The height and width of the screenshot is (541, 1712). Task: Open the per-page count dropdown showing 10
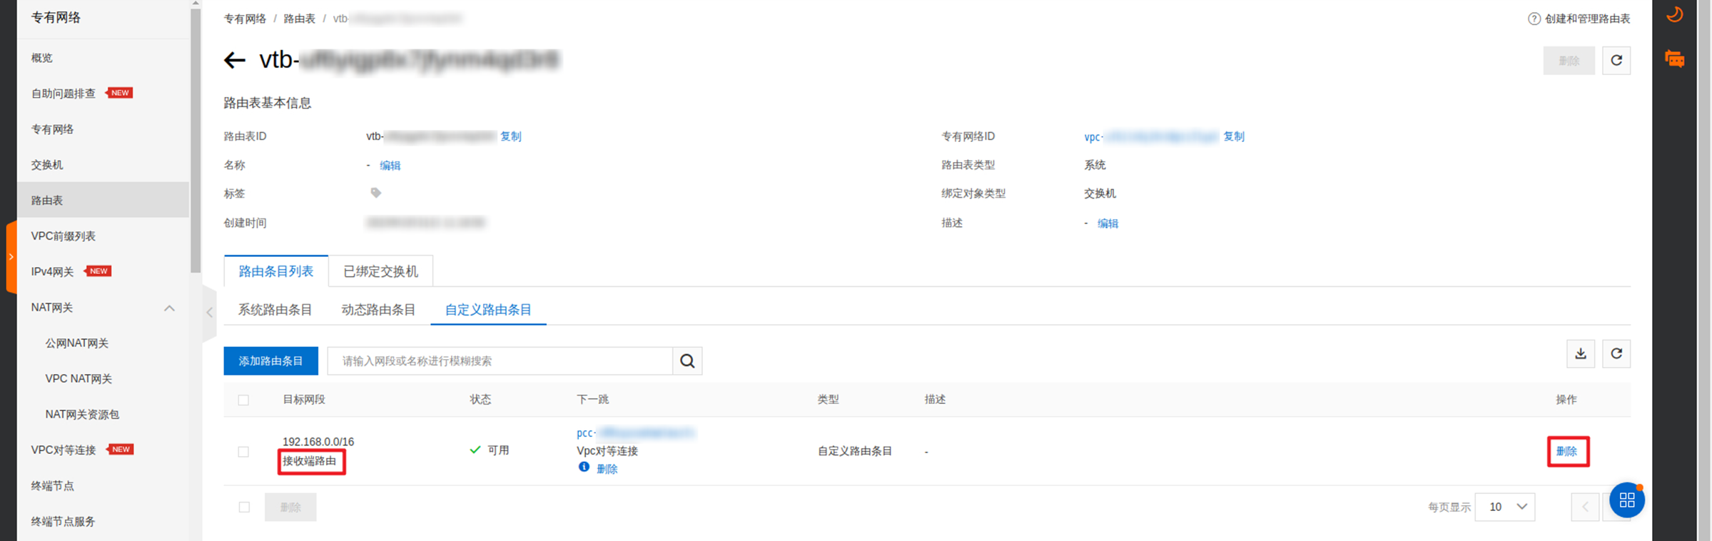[x=1504, y=507]
